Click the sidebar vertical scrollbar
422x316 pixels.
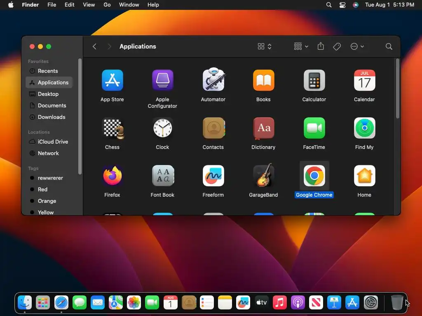tap(80, 116)
